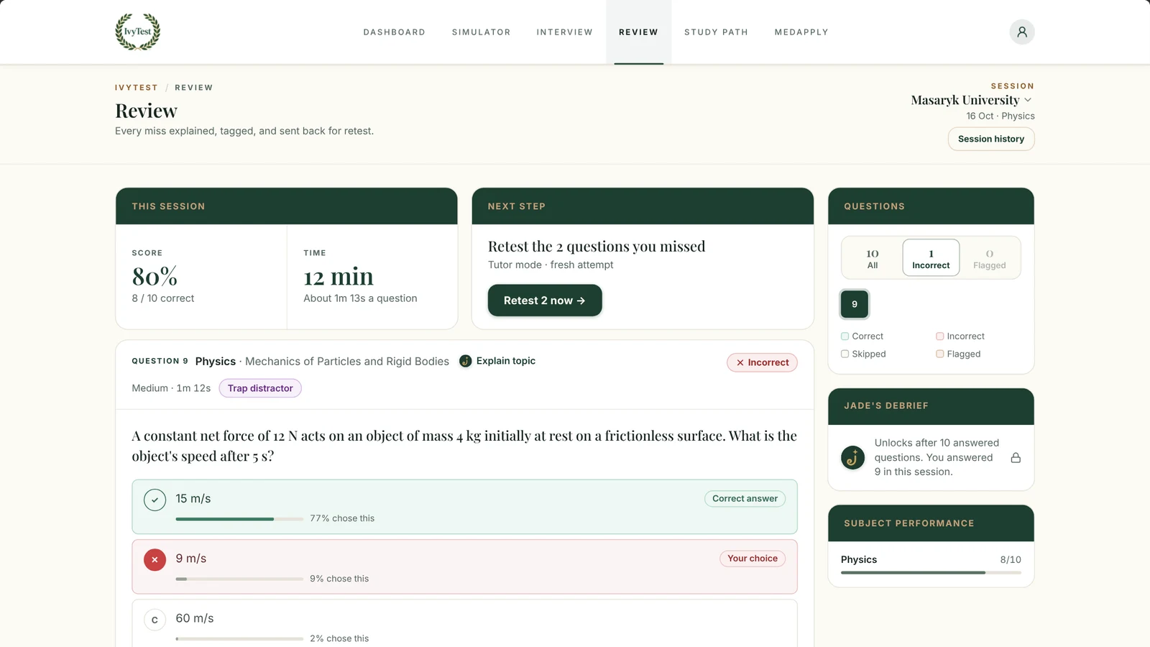Expand the Masaryk University session dropdown

[x=971, y=100]
